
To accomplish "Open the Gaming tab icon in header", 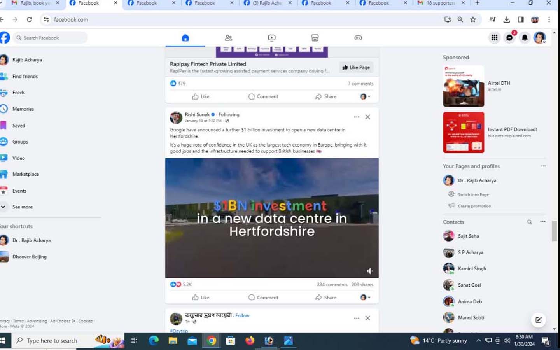I will click(x=358, y=38).
